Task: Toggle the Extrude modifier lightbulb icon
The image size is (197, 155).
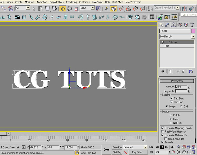Action: pyautogui.click(x=162, y=42)
